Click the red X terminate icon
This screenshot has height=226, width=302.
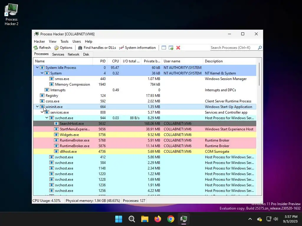pos(178,48)
